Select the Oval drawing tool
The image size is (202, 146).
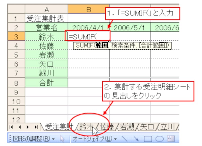160,139
